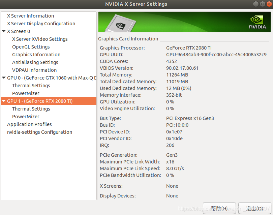Click the PCIe Generation Gen3 value
Screen dimensions: 273x215
[172, 155]
